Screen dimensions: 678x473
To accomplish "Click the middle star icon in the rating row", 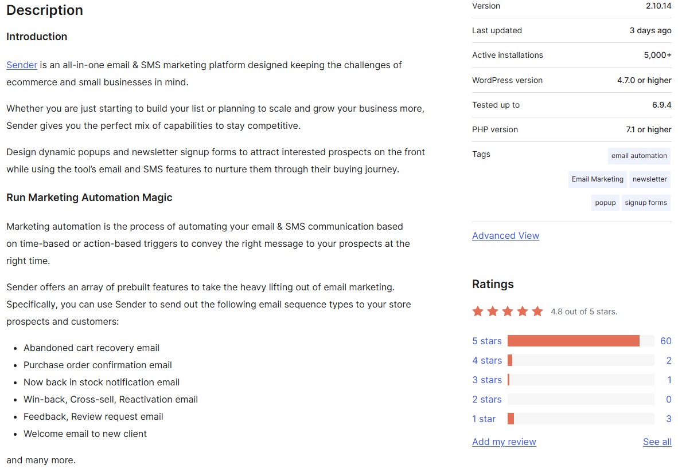I will pos(508,311).
